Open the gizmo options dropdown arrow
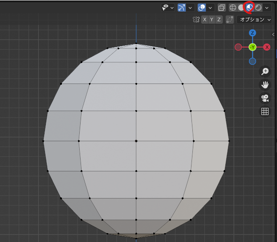This screenshot has height=242, width=277. tap(190, 8)
